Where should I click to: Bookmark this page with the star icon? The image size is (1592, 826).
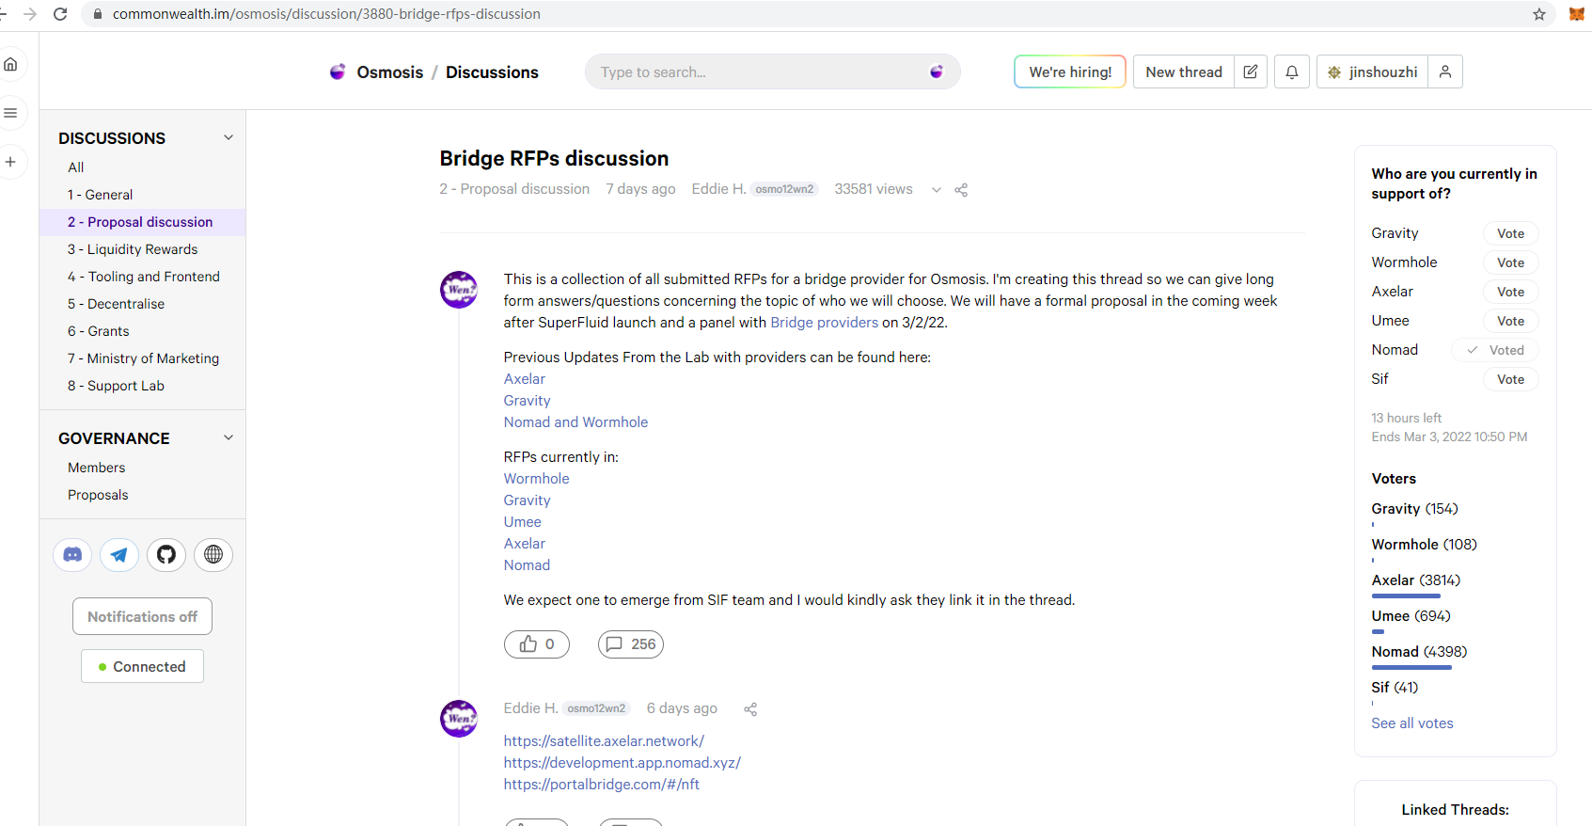(1539, 14)
